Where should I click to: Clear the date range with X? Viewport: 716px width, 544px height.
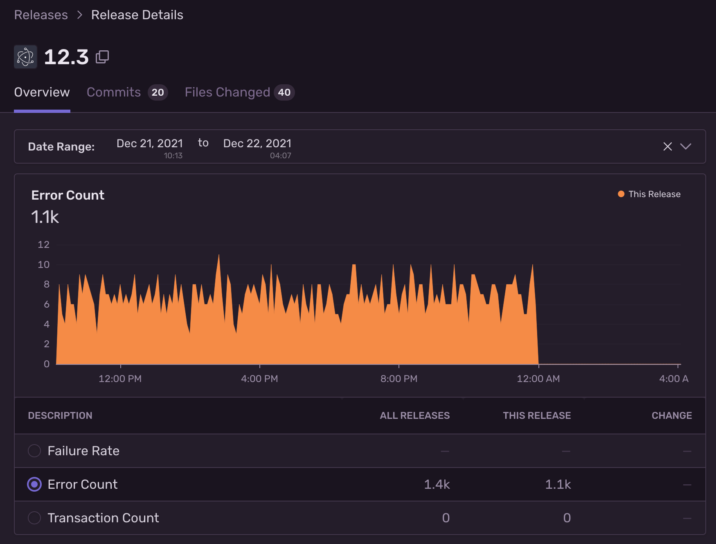pos(667,146)
